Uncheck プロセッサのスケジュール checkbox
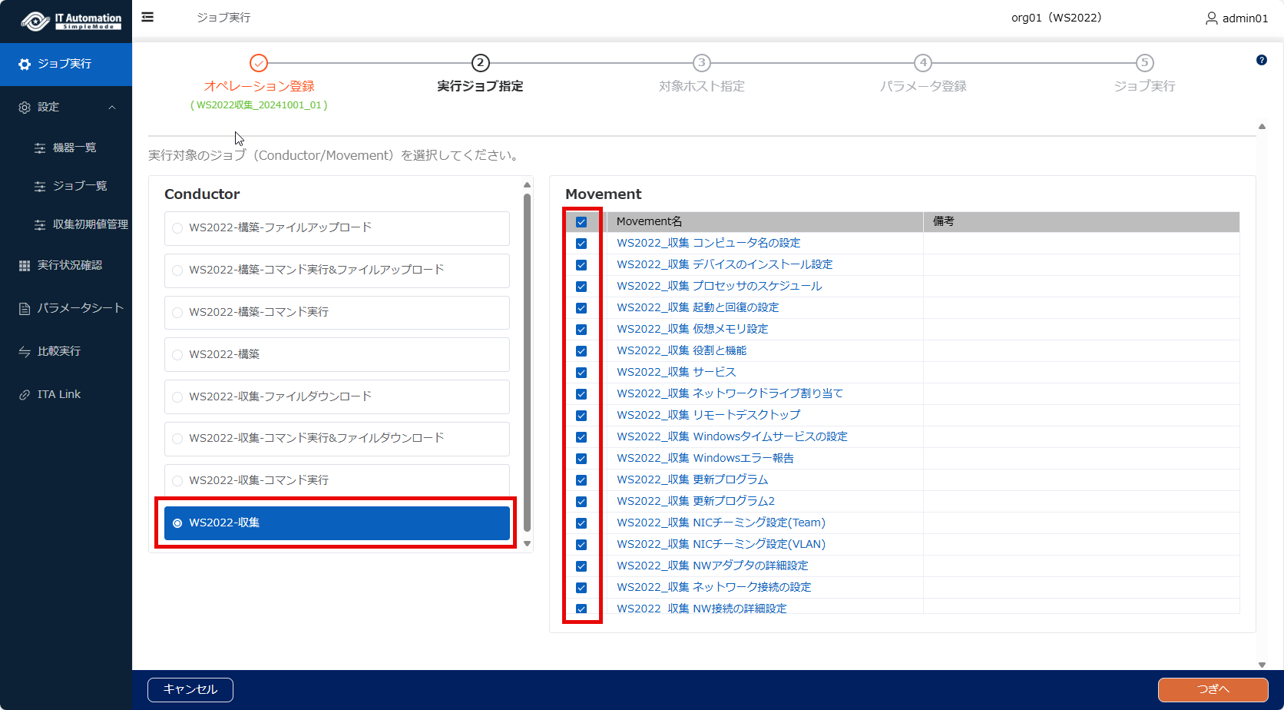Screen dimensions: 1284x710 coord(581,287)
